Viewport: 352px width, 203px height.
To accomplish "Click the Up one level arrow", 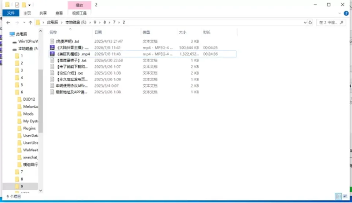I will coord(30,22).
